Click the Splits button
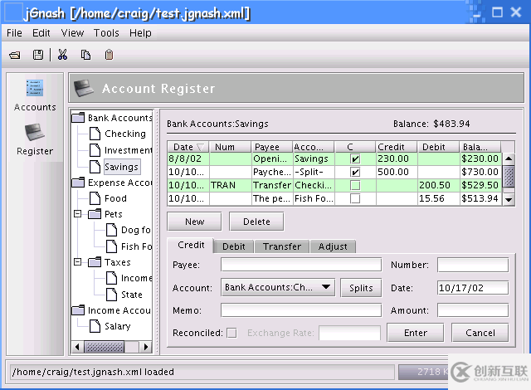Screen dimensions: 531x390 point(360,288)
